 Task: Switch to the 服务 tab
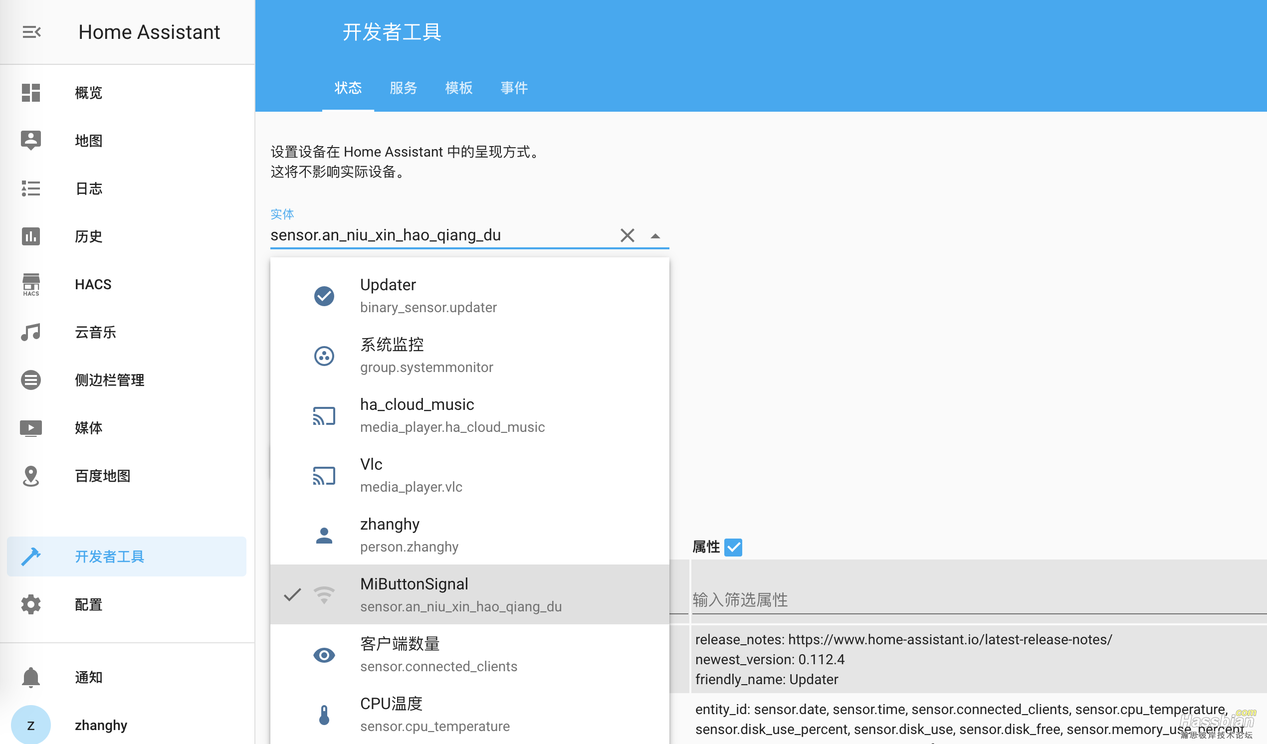tap(403, 88)
